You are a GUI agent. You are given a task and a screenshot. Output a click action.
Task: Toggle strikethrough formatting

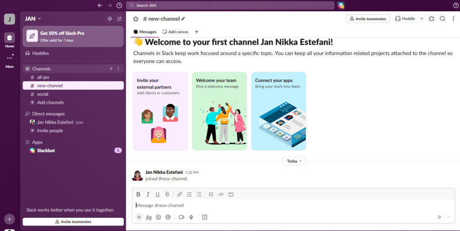click(167, 194)
